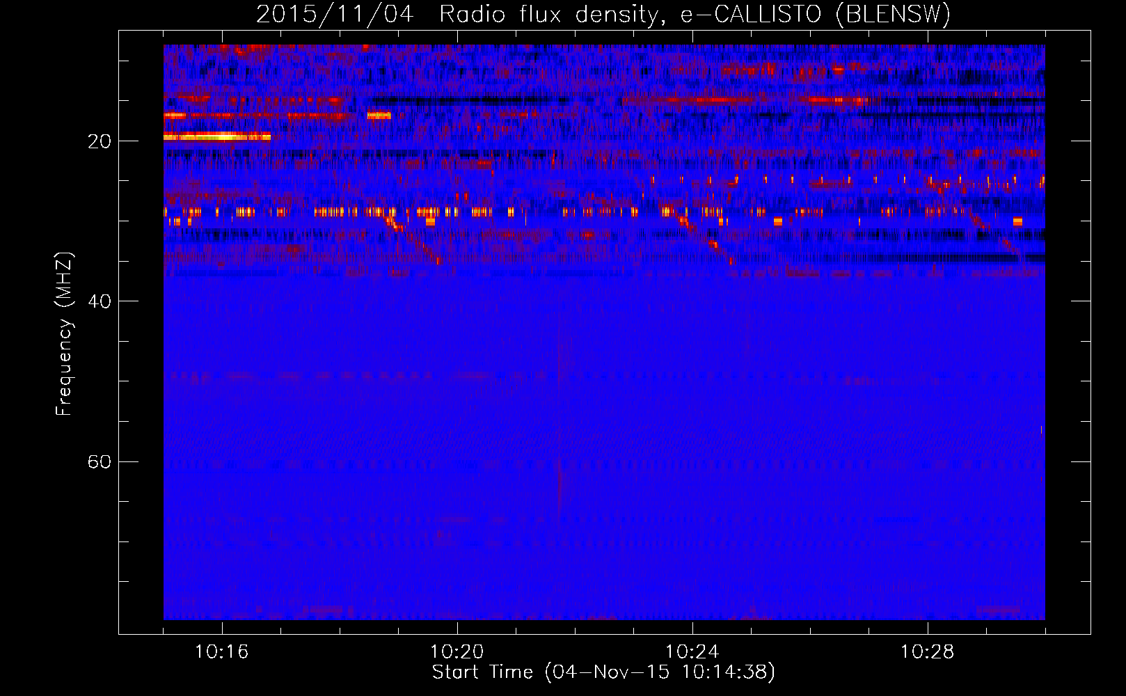Viewport: 1126px width, 696px height.
Task: Click the 10:20 time tick label
Action: click(x=457, y=652)
